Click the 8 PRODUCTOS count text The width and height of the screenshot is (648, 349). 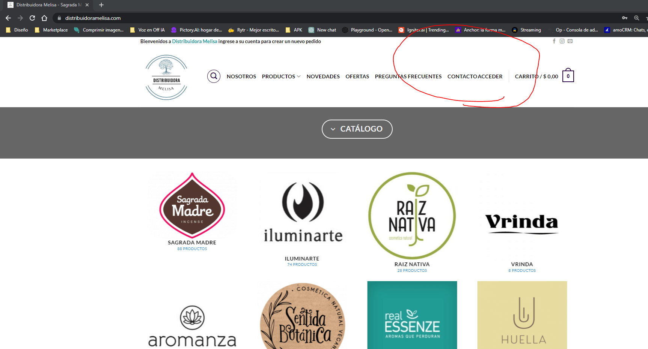pos(522,271)
